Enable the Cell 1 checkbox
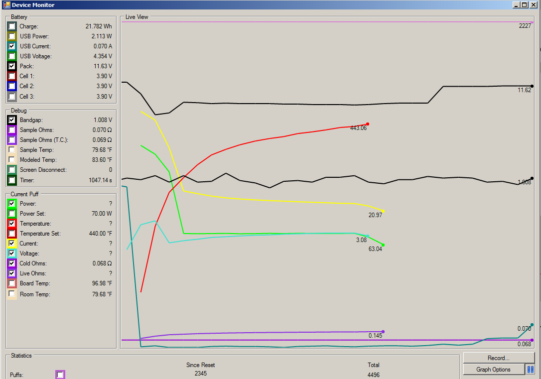This screenshot has width=541, height=379. point(11,76)
